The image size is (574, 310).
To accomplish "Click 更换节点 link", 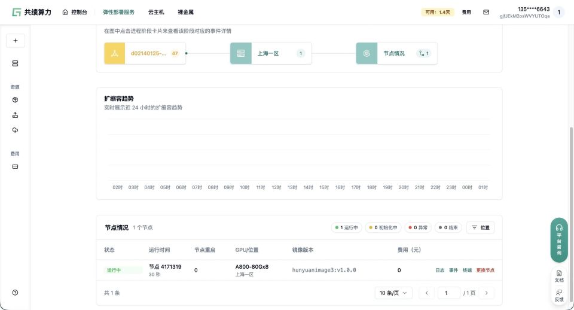I will coord(485,270).
